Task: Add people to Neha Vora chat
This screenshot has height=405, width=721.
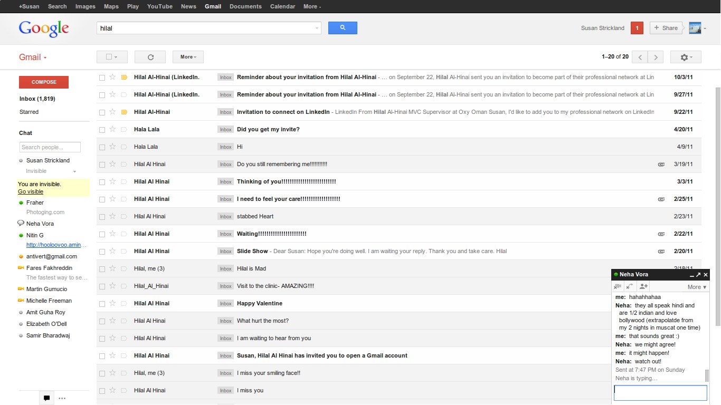Action: coord(643,286)
